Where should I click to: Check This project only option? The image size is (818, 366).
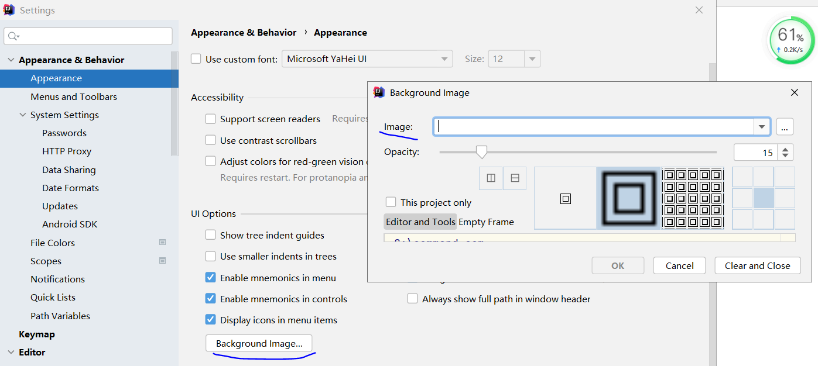391,202
